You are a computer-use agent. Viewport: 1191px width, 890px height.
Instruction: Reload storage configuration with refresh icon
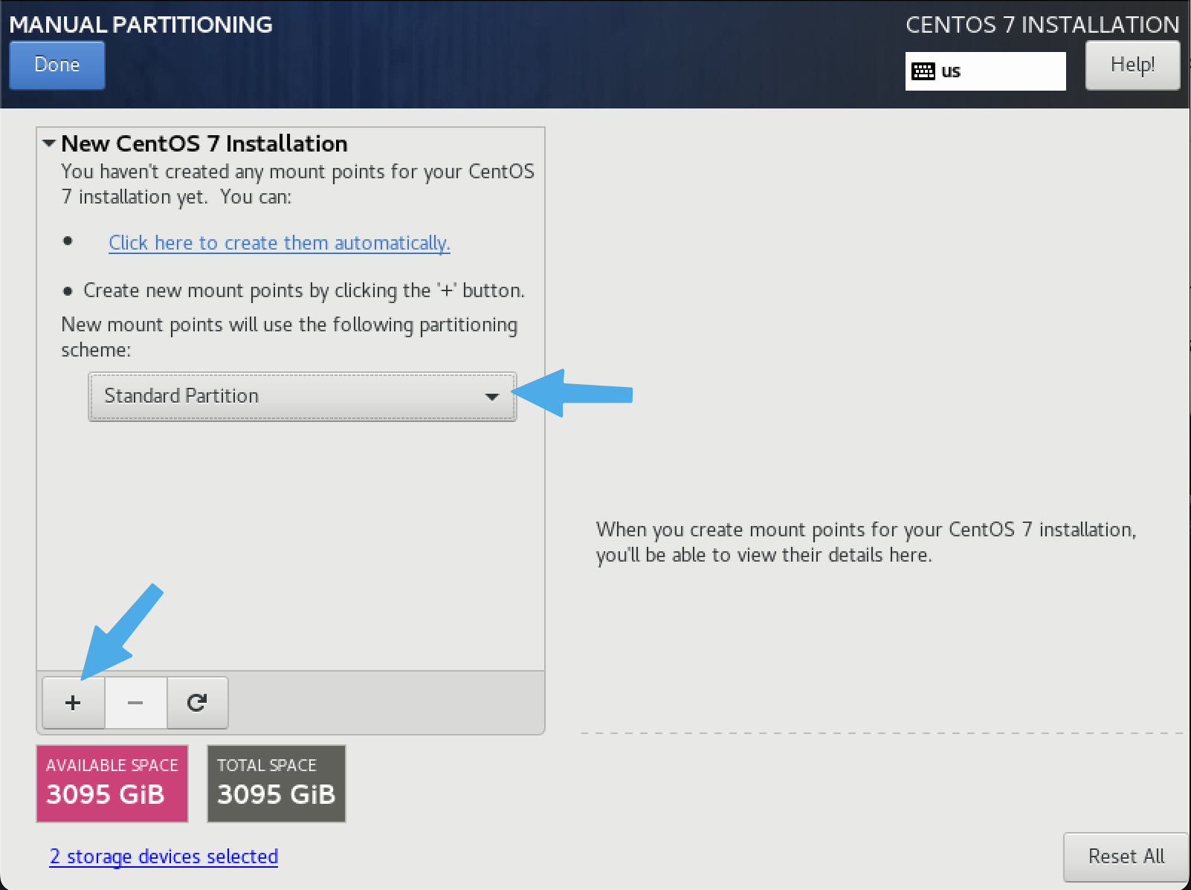click(x=197, y=703)
